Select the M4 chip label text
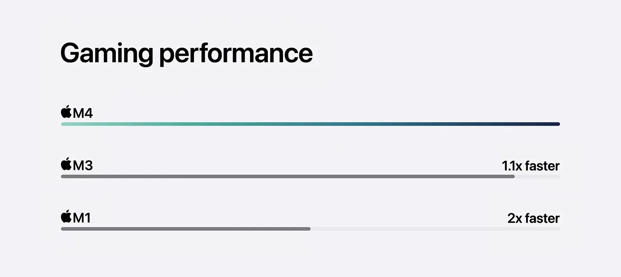The image size is (621, 277). (83, 113)
